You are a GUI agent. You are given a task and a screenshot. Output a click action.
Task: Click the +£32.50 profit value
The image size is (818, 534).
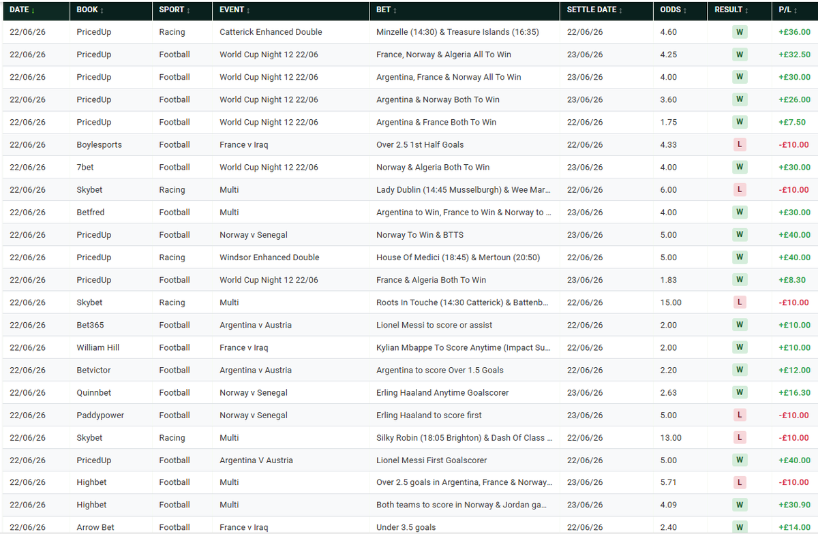(794, 54)
